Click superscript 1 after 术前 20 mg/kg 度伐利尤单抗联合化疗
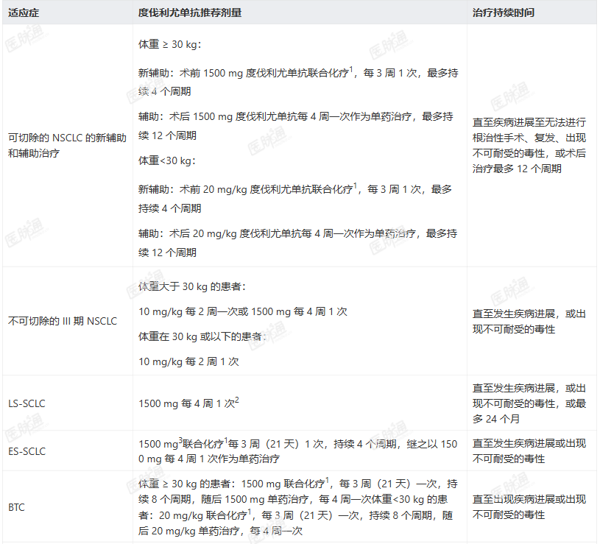This screenshot has height=544, width=600. [x=355, y=186]
